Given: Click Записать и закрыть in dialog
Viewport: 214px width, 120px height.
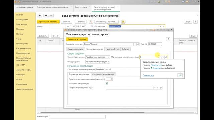Looking at the screenshot, I should [77, 39].
